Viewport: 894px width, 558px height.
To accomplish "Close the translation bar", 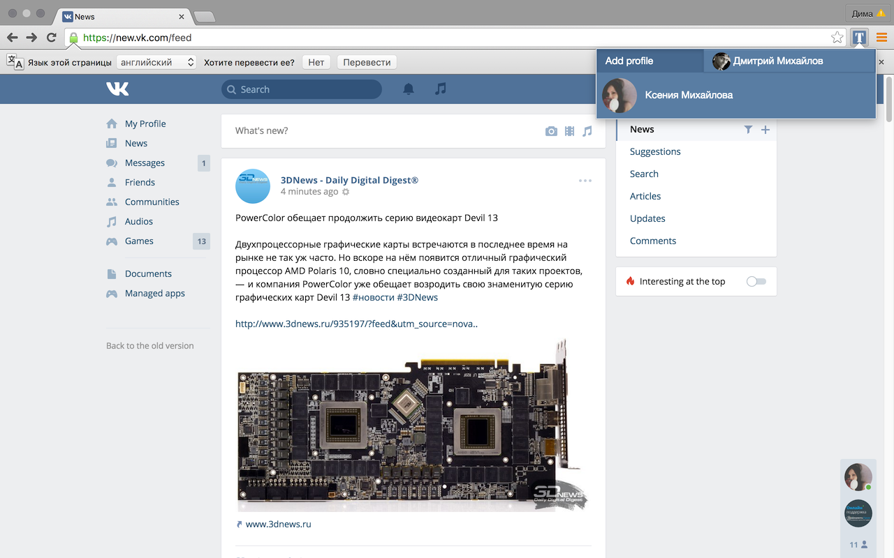I will point(881,62).
